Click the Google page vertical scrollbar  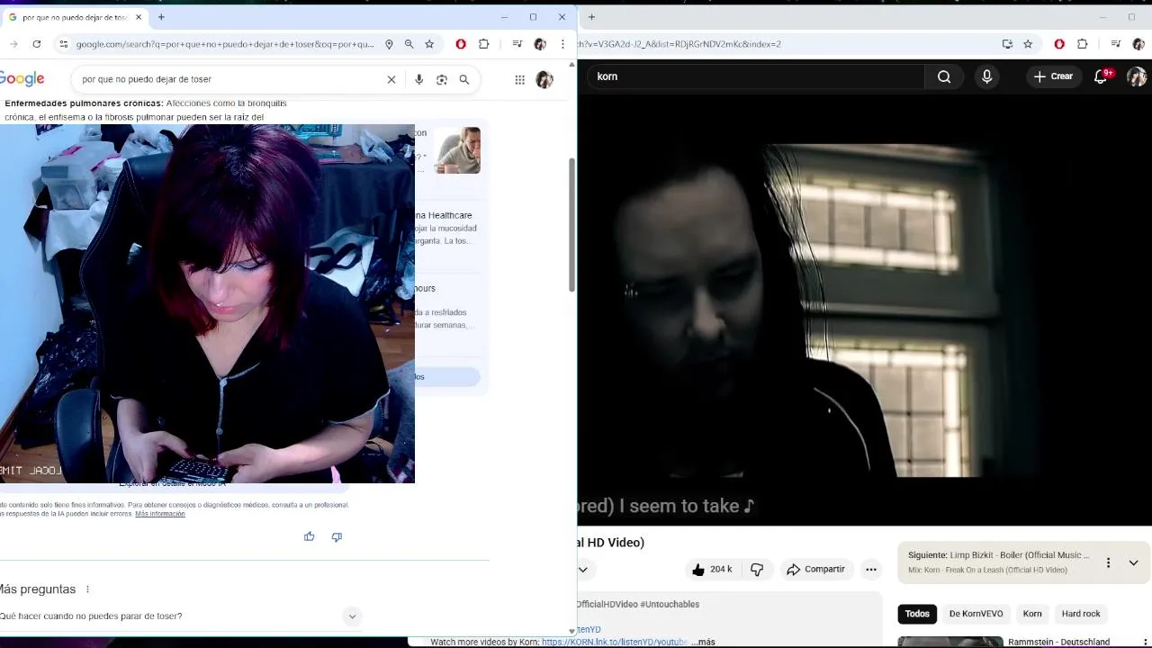(571, 225)
